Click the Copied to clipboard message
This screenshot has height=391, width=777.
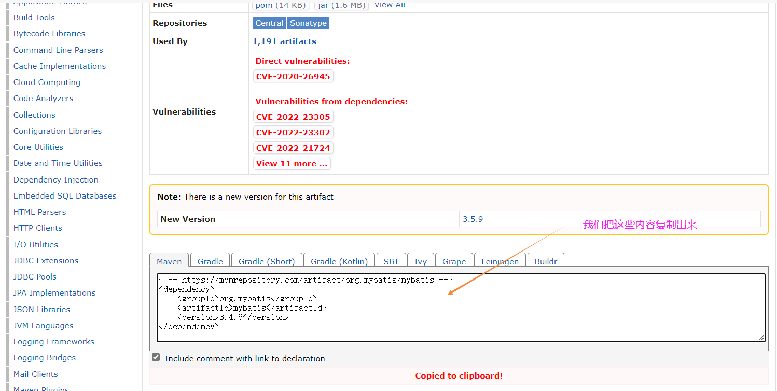tap(459, 375)
